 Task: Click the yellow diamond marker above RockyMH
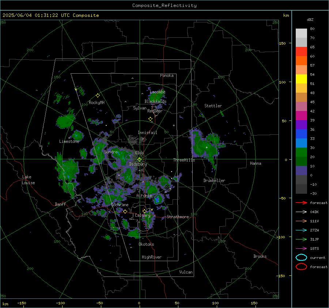pyautogui.click(x=98, y=96)
